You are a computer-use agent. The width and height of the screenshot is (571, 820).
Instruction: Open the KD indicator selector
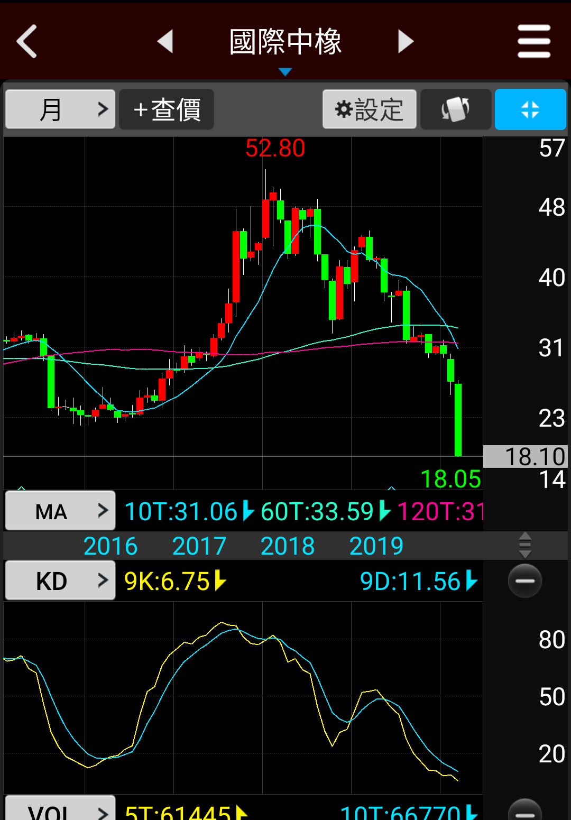point(60,581)
